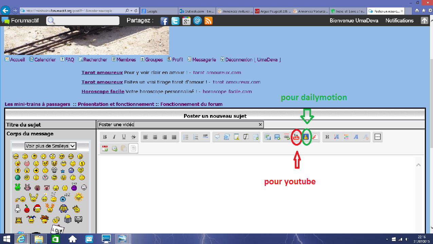Insert spoiler with warning icon
The image size is (433, 244).
click(x=237, y=137)
